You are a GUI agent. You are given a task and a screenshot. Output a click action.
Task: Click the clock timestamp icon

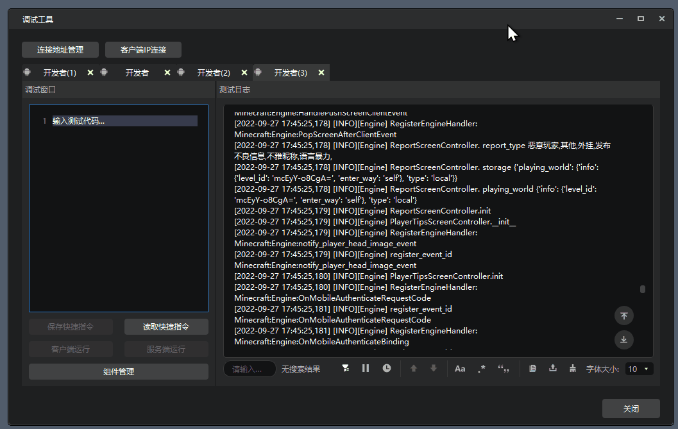coord(387,369)
